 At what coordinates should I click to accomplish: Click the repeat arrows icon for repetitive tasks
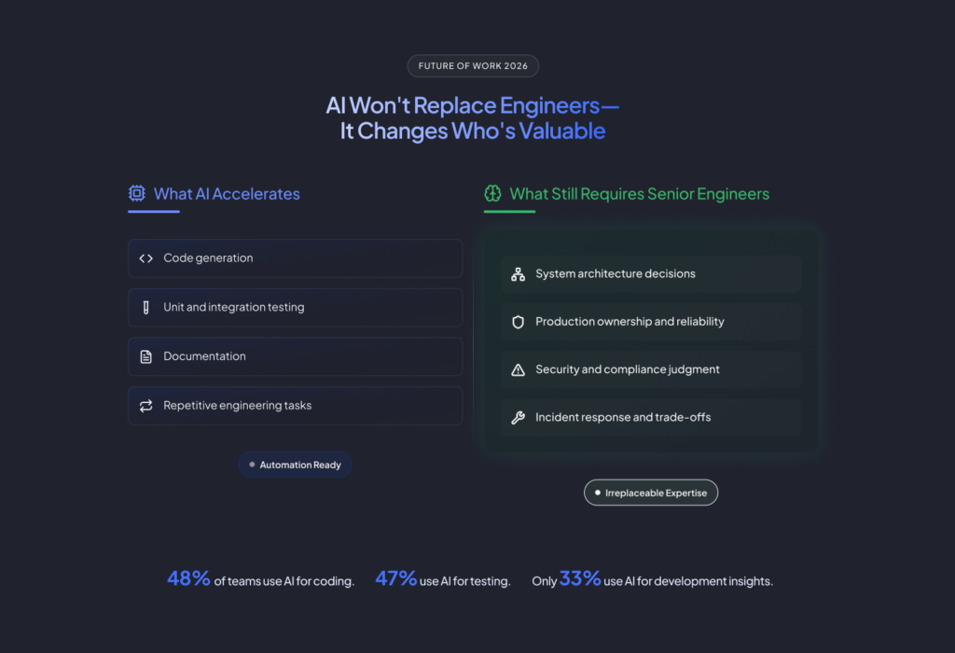(x=145, y=406)
